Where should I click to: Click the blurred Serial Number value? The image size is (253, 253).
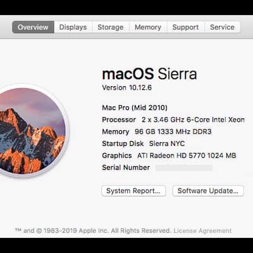pyautogui.click(x=184, y=168)
